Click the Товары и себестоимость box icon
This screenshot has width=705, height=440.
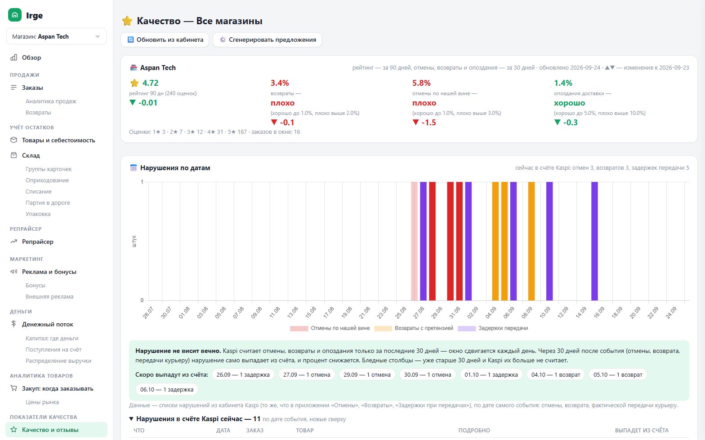14,140
